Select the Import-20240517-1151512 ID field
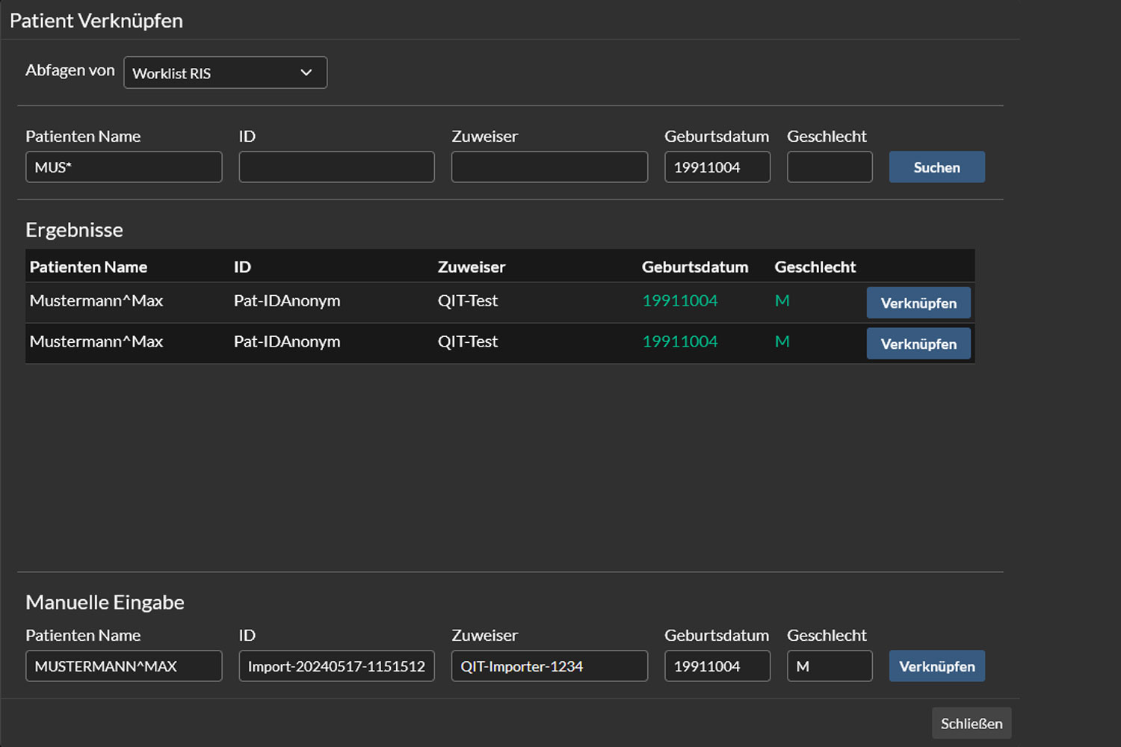1121x747 pixels. [x=336, y=666]
